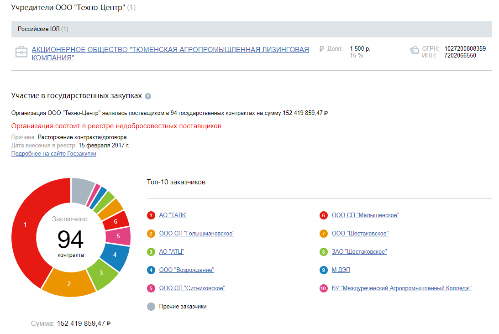The image size is (499, 334).
Task: Click the red недобросовестных поставщиков warning text
Action: pos(116,126)
